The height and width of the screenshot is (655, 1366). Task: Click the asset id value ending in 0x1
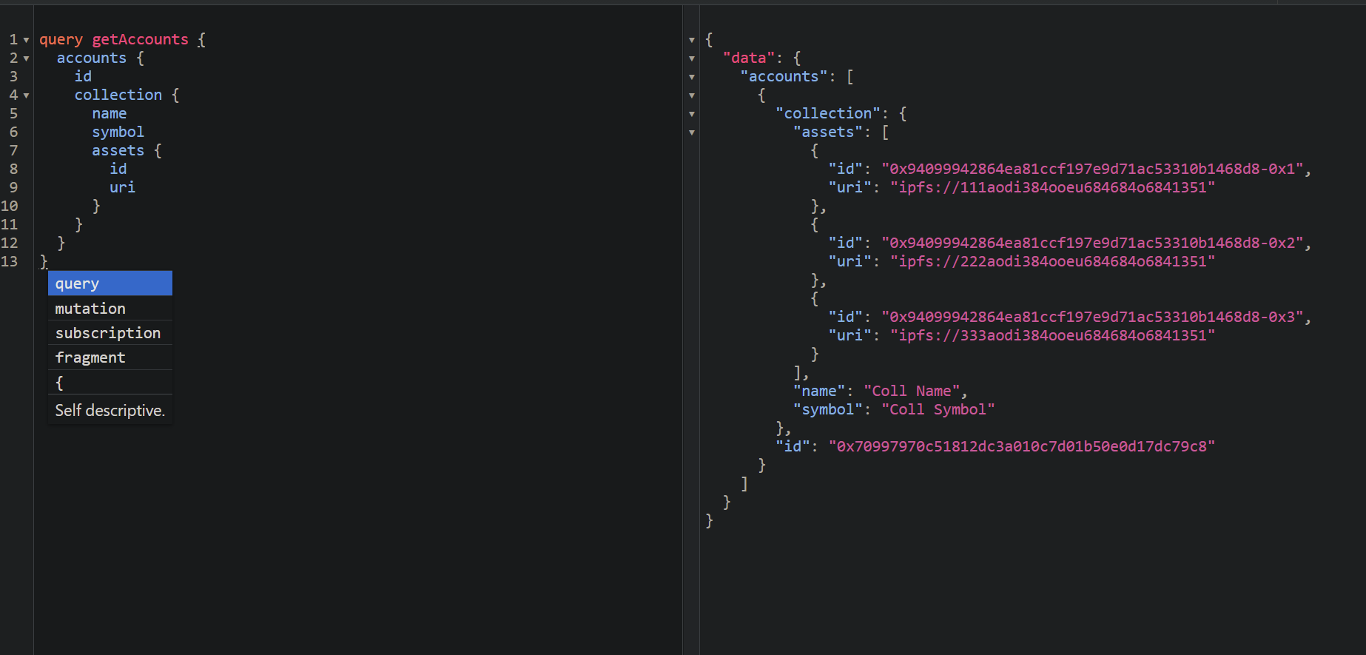[x=1092, y=169]
